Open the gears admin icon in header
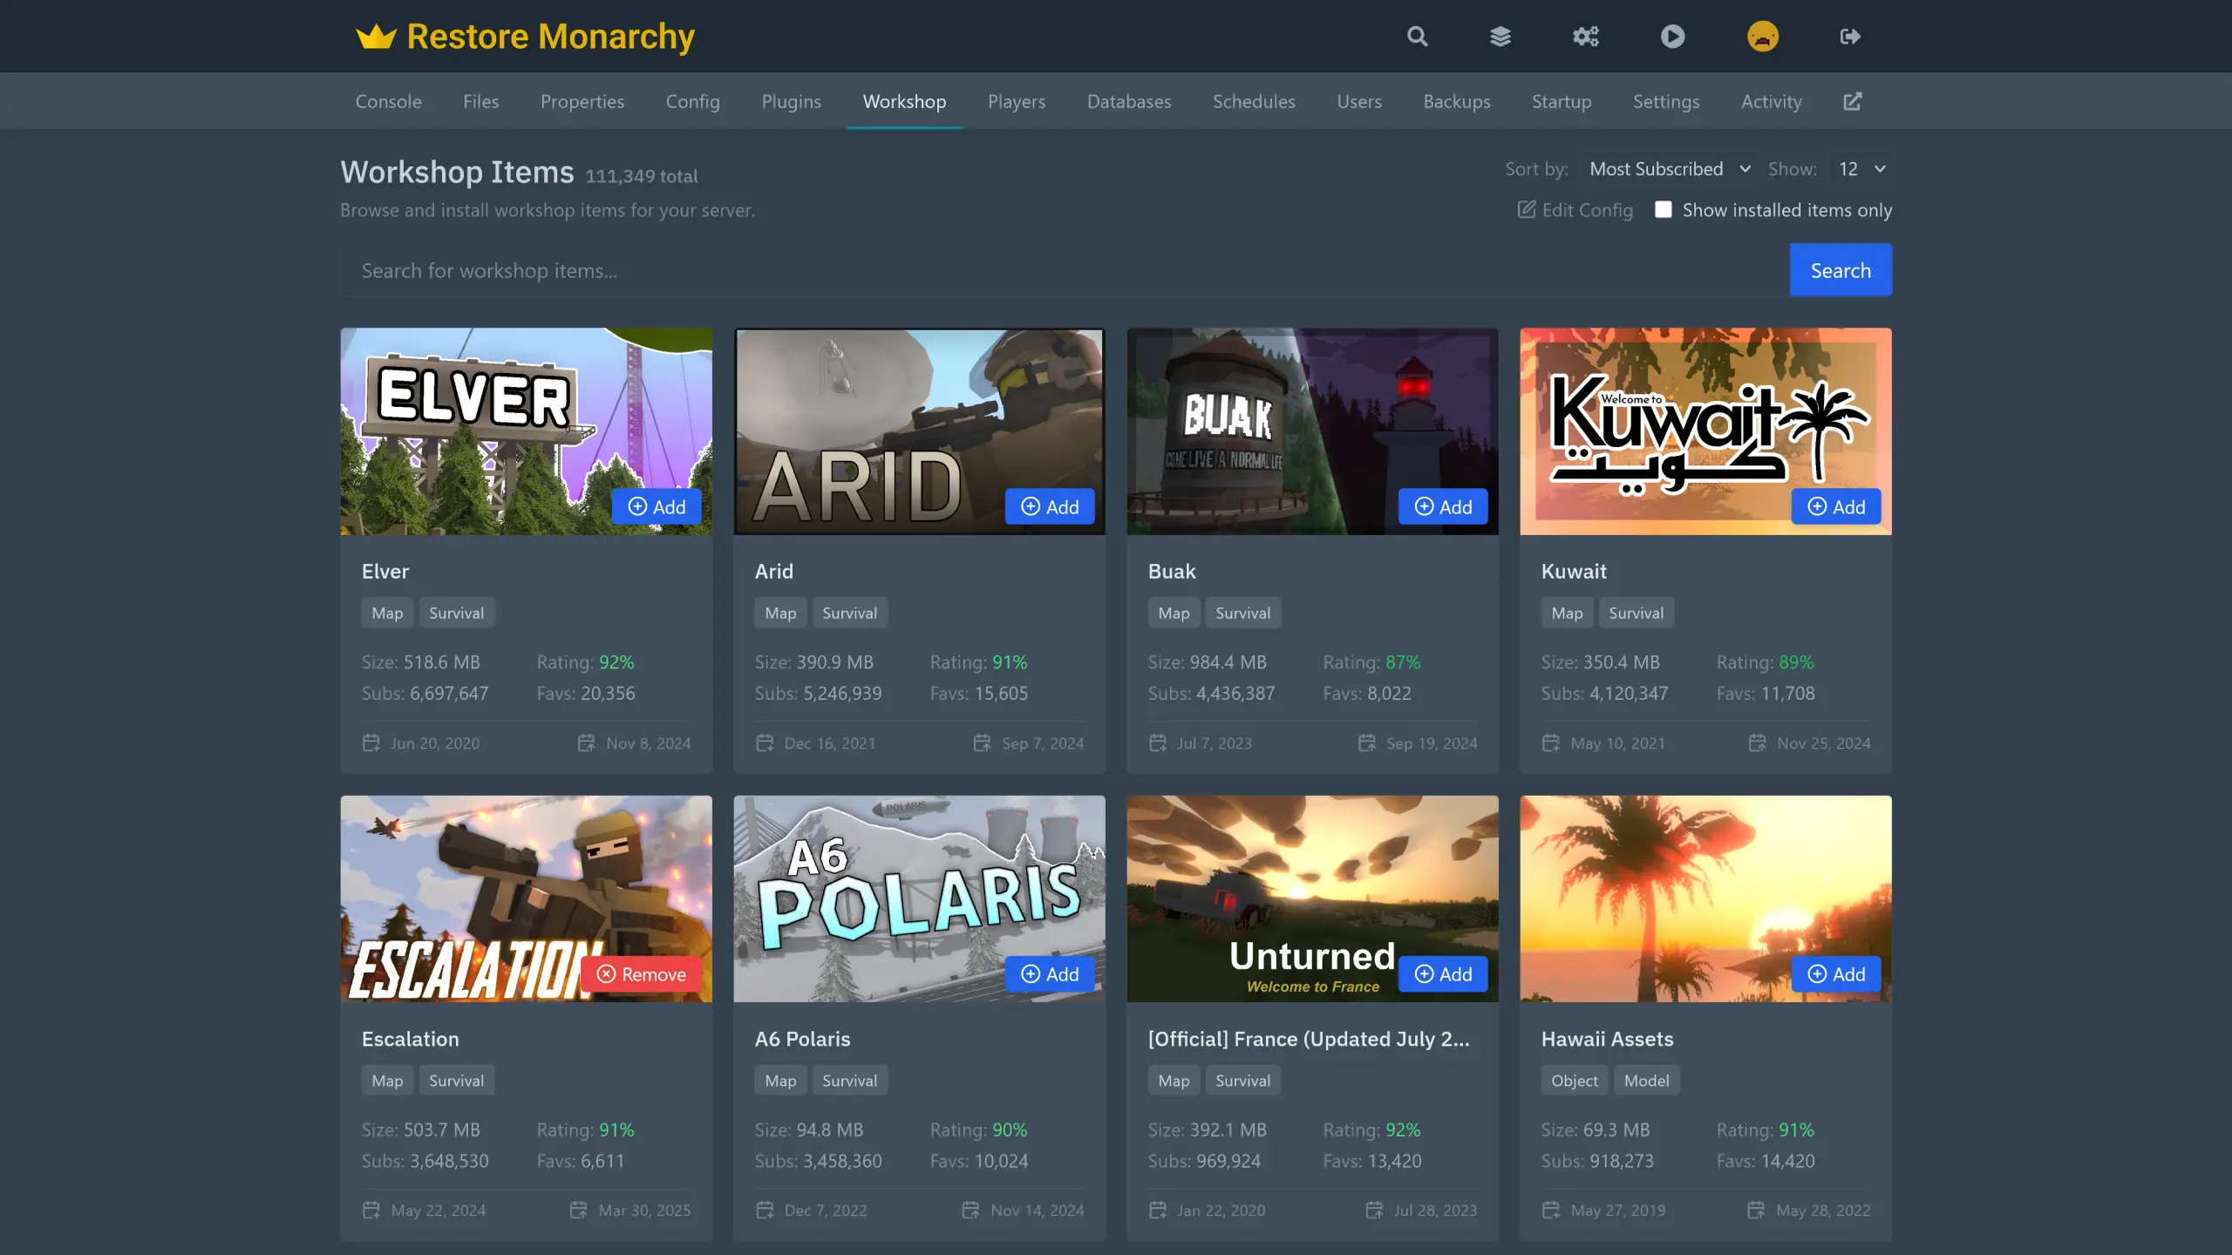This screenshot has width=2232, height=1255. point(1586,37)
